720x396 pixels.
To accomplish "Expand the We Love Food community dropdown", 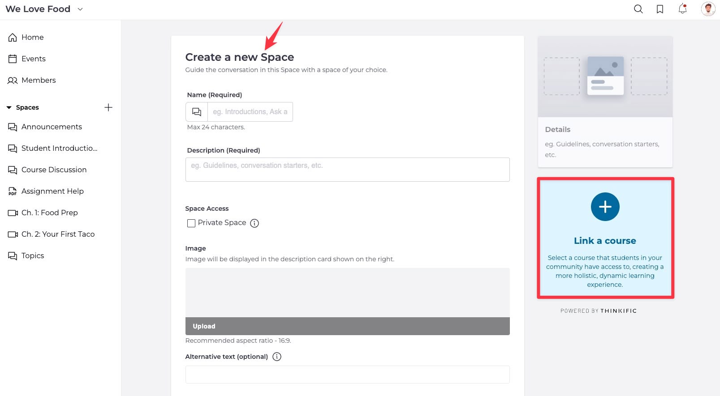I will pos(80,9).
